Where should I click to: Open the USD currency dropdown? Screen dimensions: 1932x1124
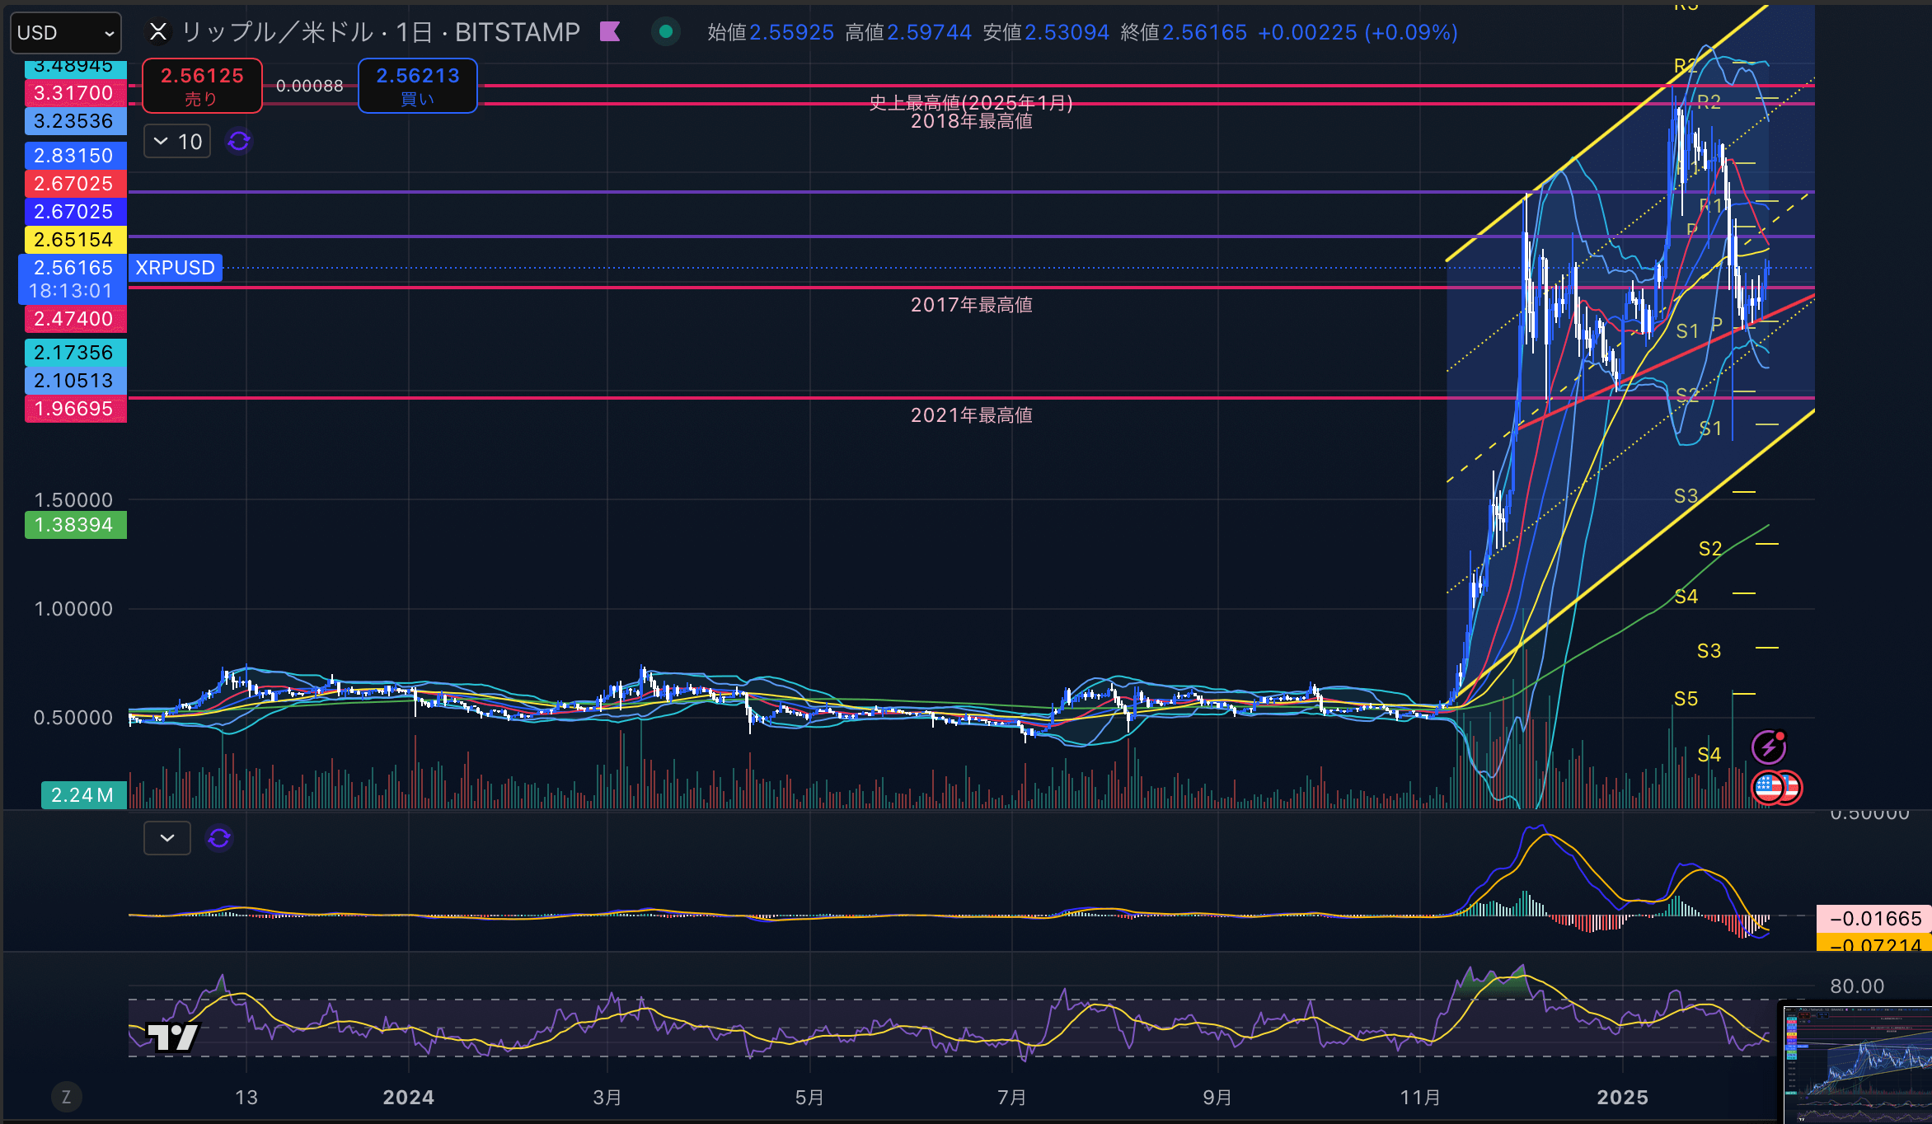pyautogui.click(x=65, y=33)
